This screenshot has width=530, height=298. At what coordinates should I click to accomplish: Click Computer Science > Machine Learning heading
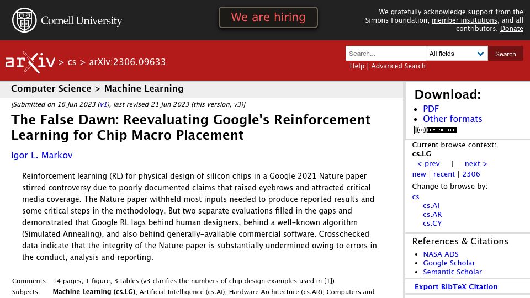(97, 88)
